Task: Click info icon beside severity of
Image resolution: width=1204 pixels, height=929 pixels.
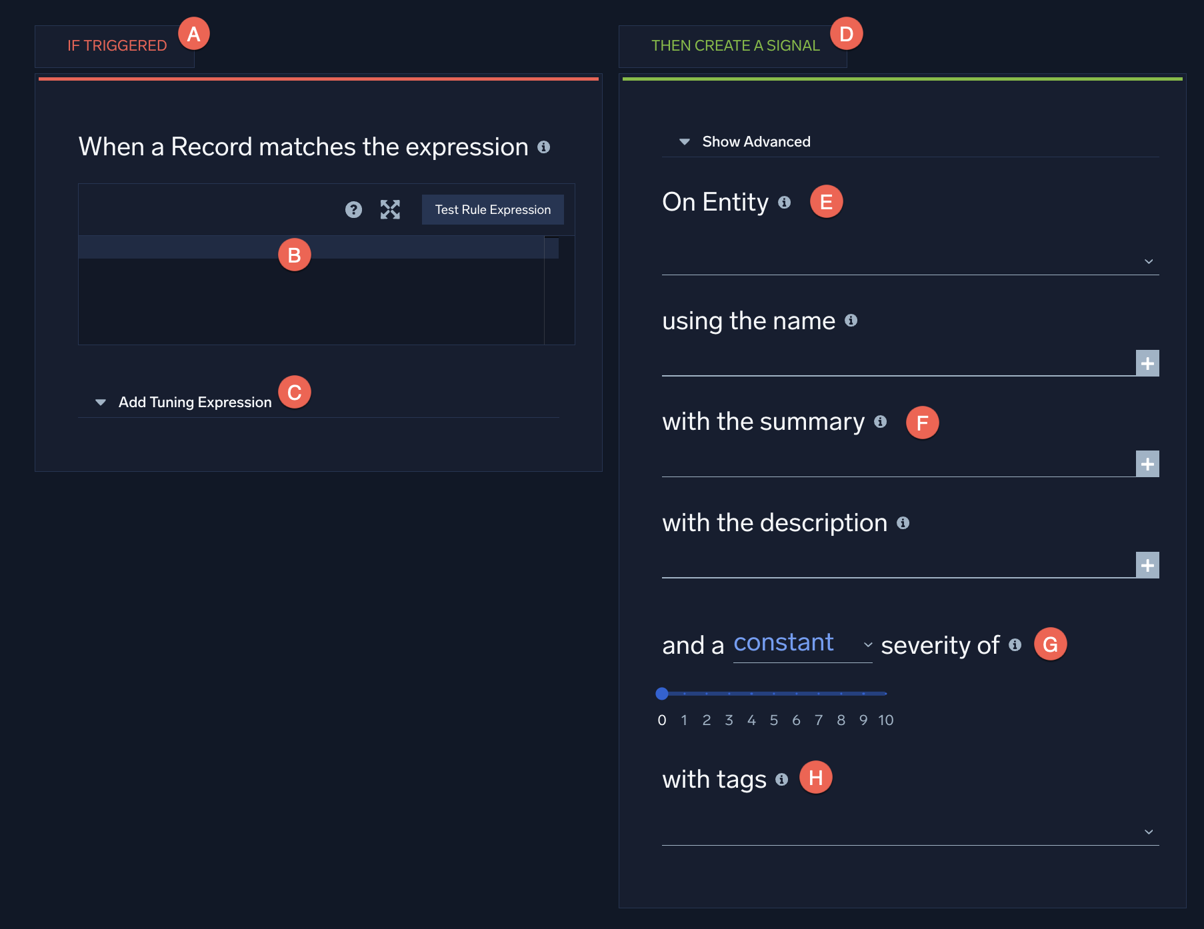Action: (x=1015, y=644)
